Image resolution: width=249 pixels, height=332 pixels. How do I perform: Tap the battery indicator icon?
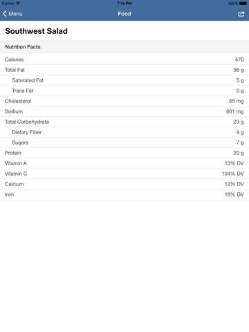243,3
